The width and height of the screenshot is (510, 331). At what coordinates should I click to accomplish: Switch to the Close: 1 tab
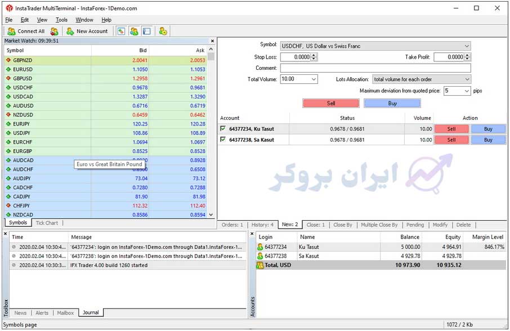pos(315,225)
